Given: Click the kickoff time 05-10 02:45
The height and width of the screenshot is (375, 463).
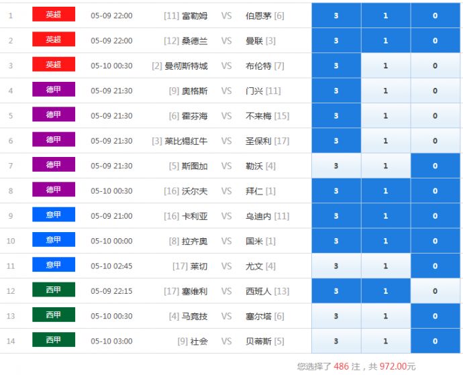Looking at the screenshot, I should point(111,266).
